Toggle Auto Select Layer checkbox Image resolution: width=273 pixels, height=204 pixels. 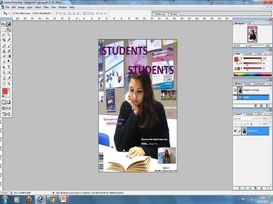pos(14,13)
